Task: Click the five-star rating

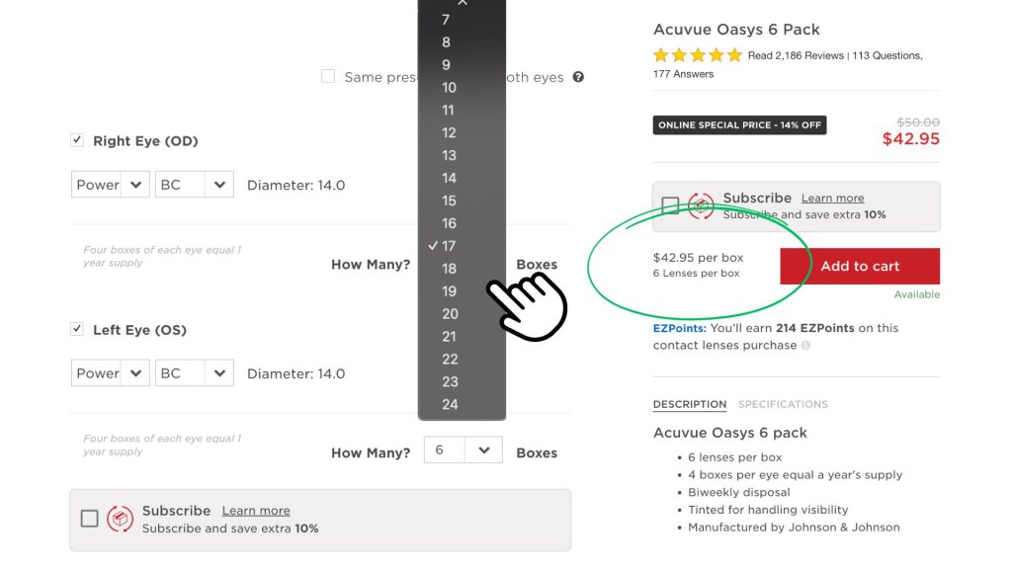Action: coord(697,55)
